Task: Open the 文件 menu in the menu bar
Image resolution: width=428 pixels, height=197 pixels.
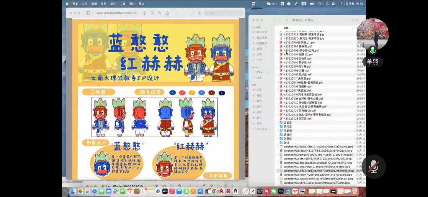Action: pos(84,3)
